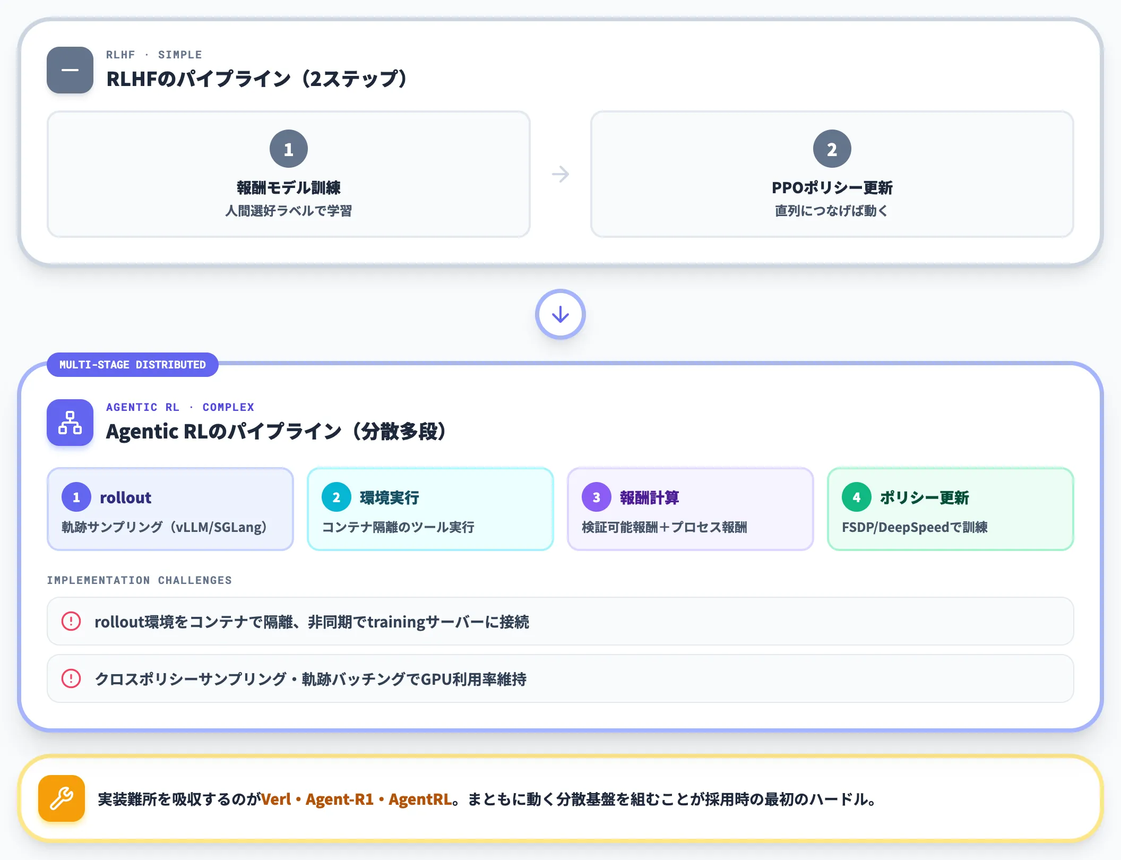The width and height of the screenshot is (1121, 860).
Task: Click the right arrow between RLHF steps
Action: pos(560,174)
